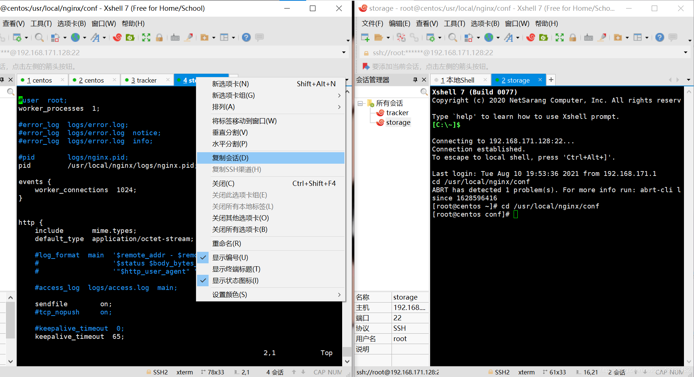This screenshot has width=694, height=377.
Task: Click New Session icon in right window
Action: point(365,37)
